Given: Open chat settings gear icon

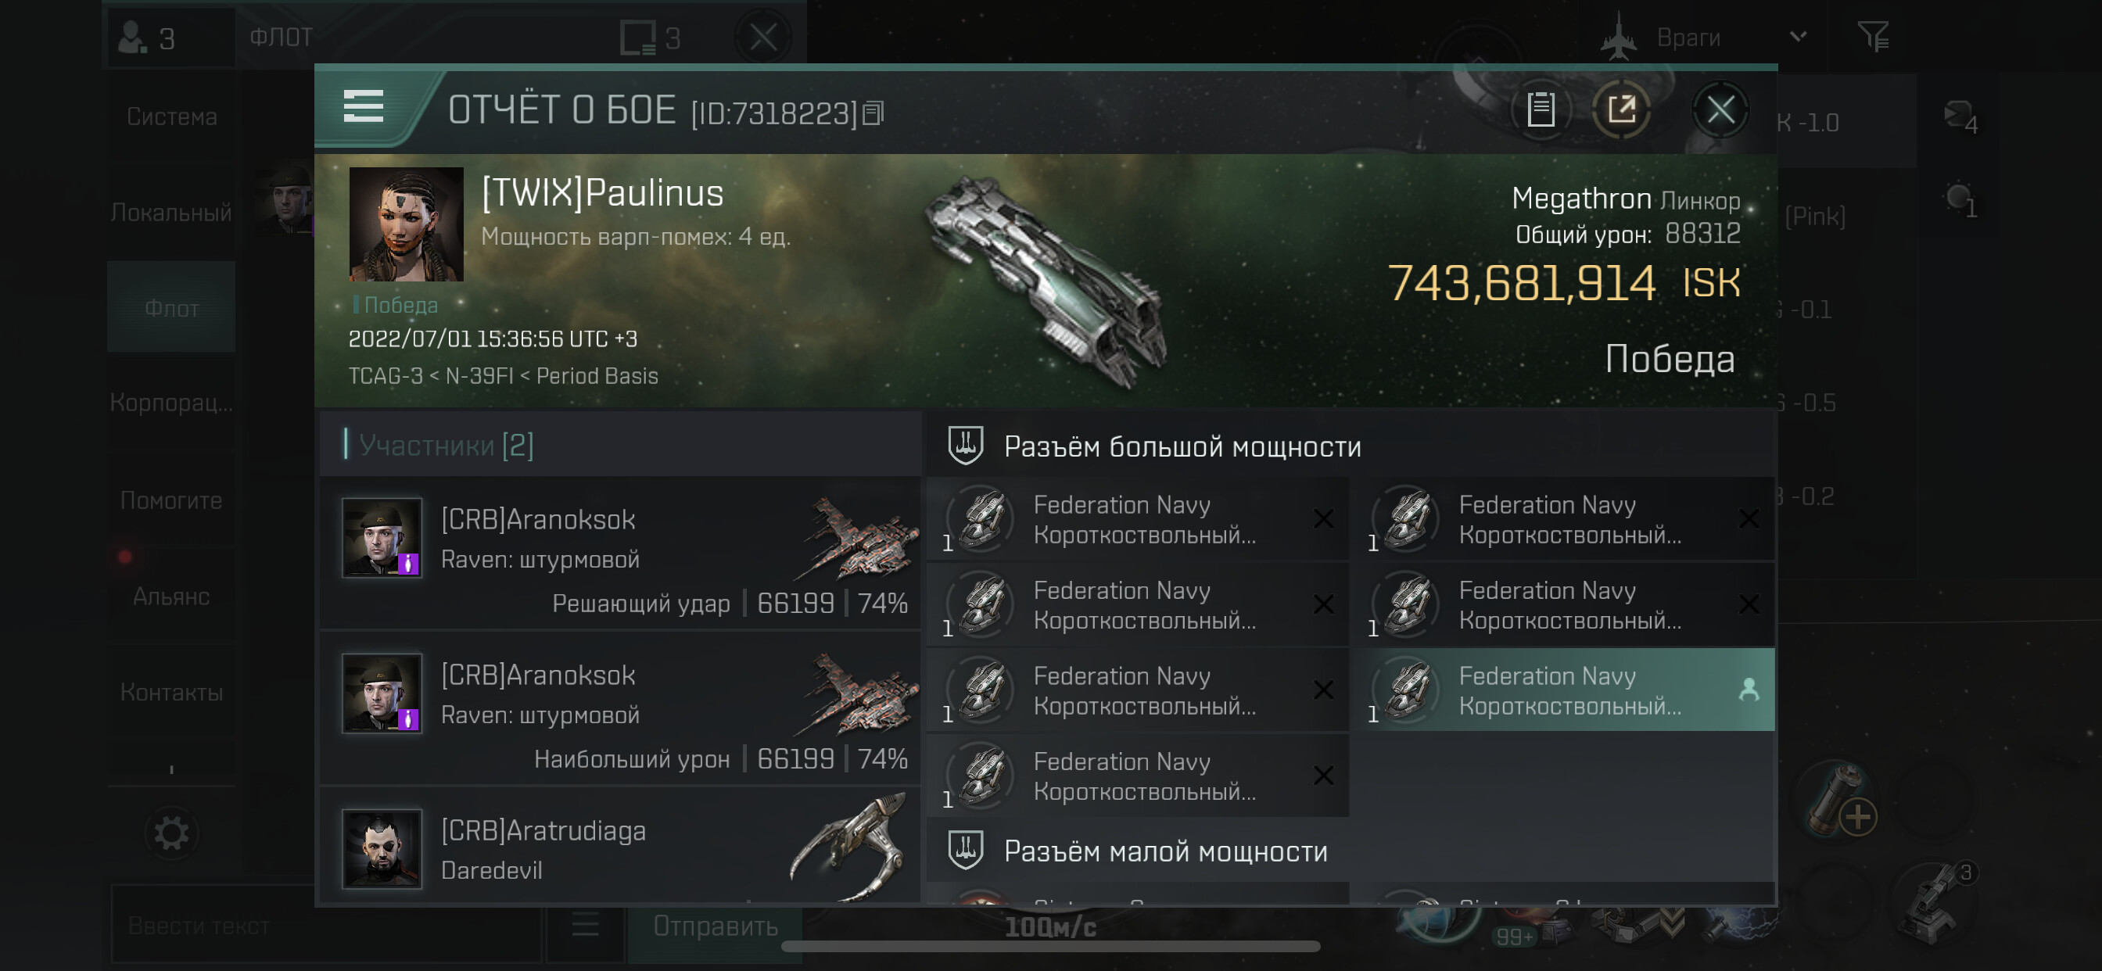Looking at the screenshot, I should 171,833.
